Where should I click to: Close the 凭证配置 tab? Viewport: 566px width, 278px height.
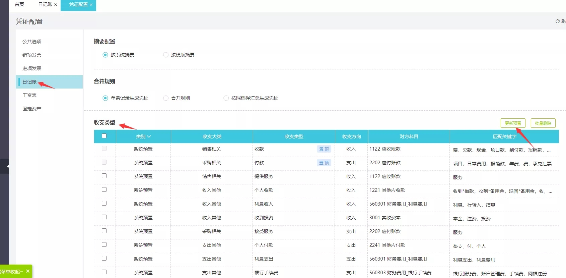pyautogui.click(x=91, y=5)
